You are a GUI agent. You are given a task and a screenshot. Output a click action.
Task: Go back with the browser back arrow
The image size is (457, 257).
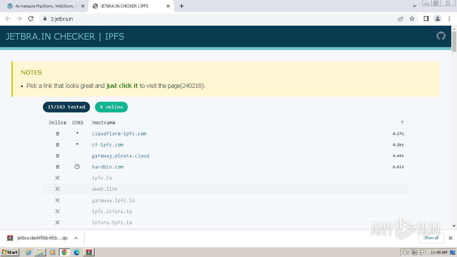[8, 19]
